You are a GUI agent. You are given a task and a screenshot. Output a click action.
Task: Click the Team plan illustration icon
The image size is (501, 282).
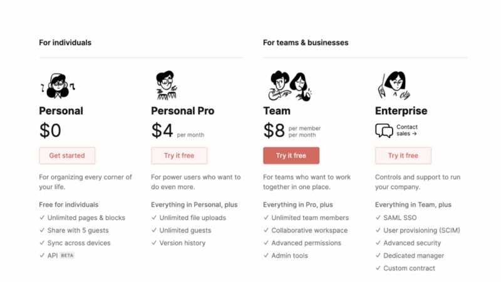tap(287, 86)
